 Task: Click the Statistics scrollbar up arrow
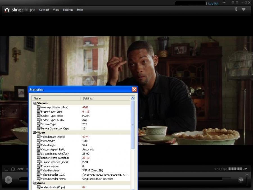[132, 98]
